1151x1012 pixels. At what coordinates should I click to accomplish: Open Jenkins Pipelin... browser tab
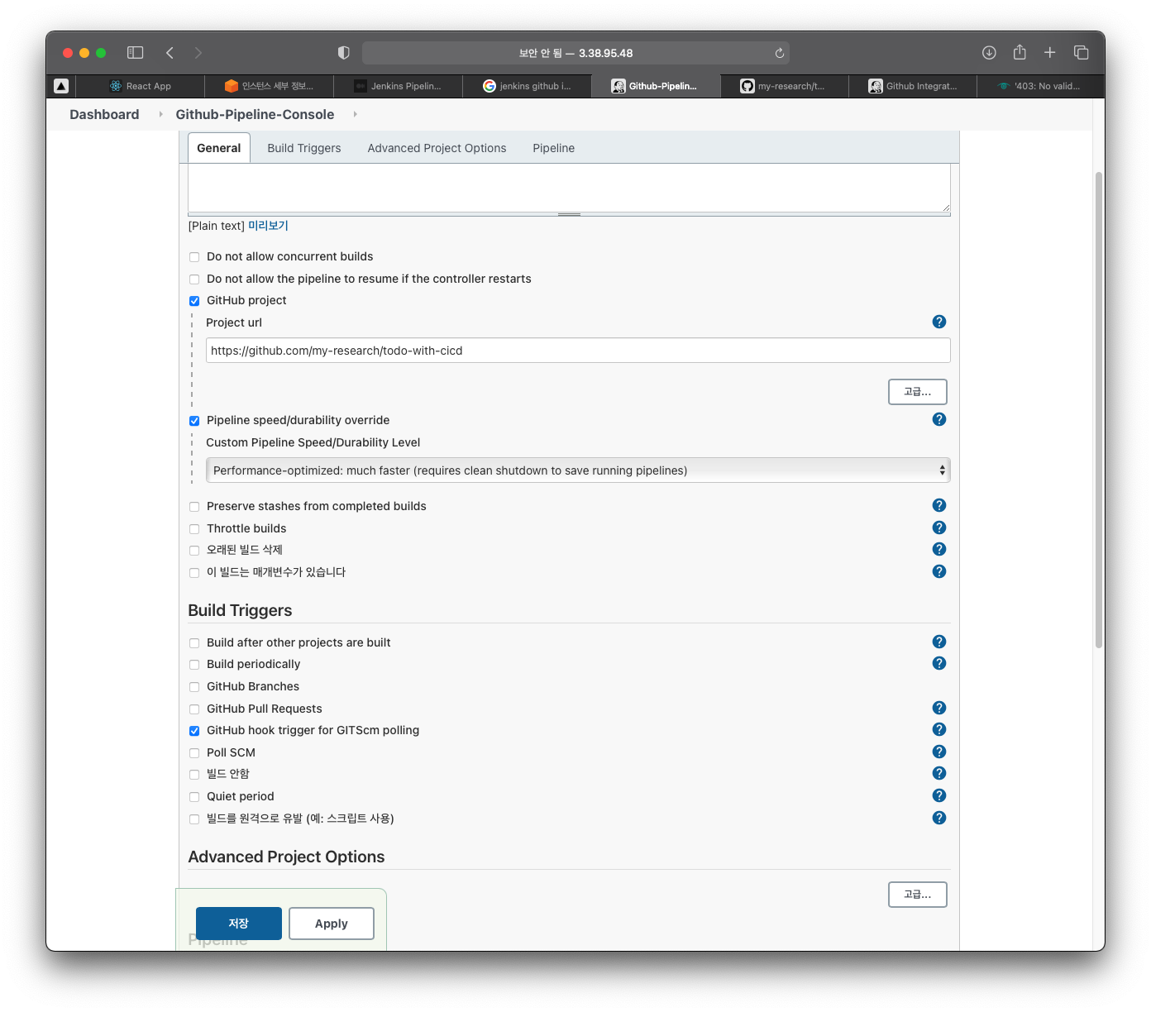[398, 86]
